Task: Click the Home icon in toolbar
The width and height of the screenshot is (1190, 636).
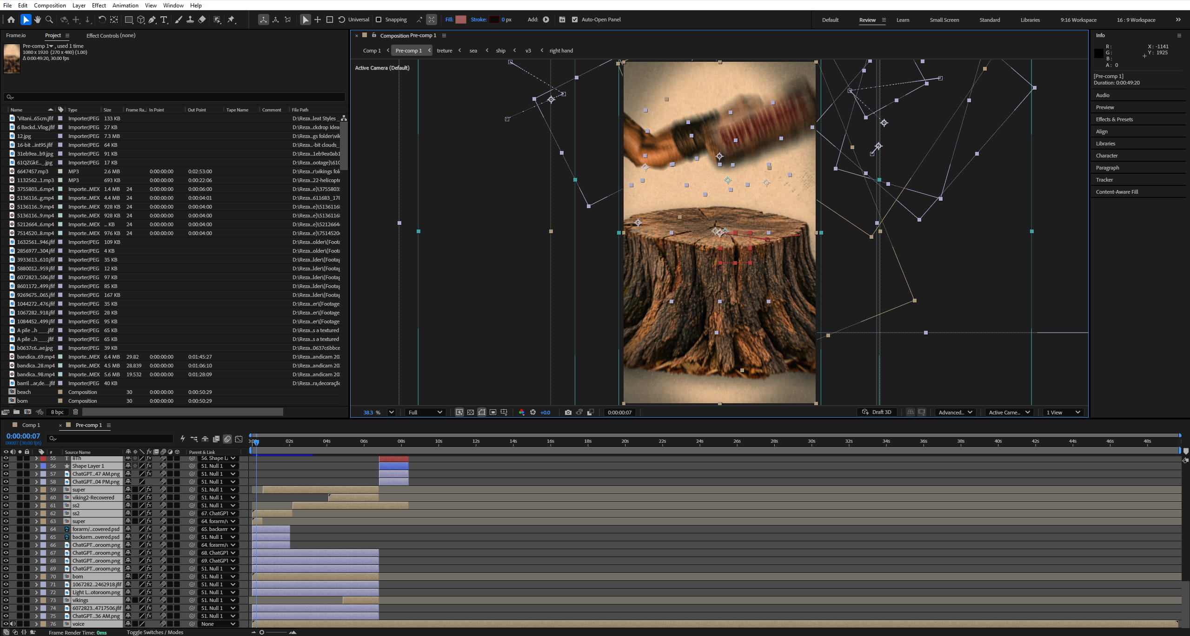Action: [11, 20]
